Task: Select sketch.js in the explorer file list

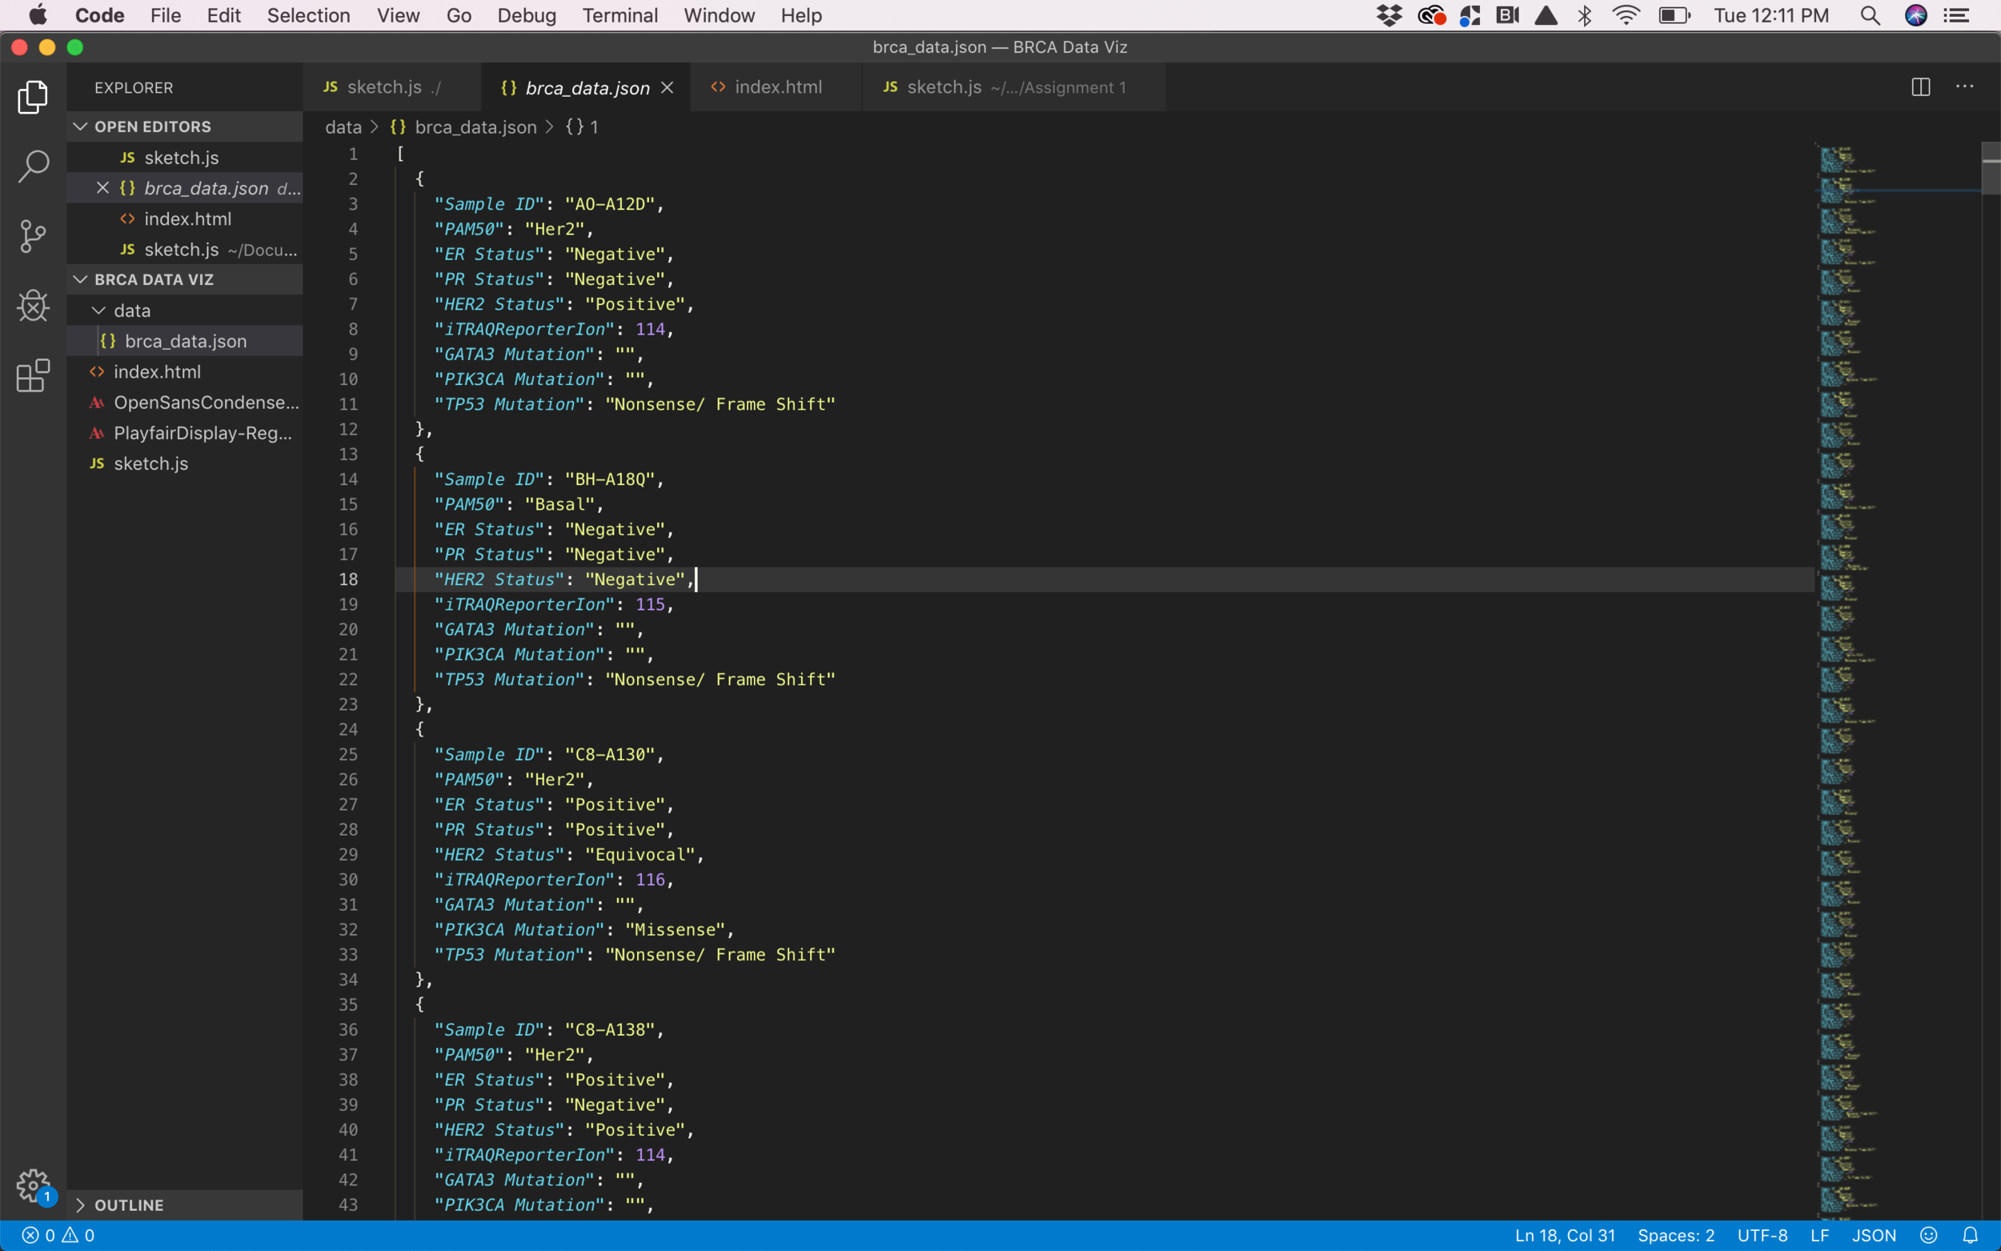Action: click(151, 463)
